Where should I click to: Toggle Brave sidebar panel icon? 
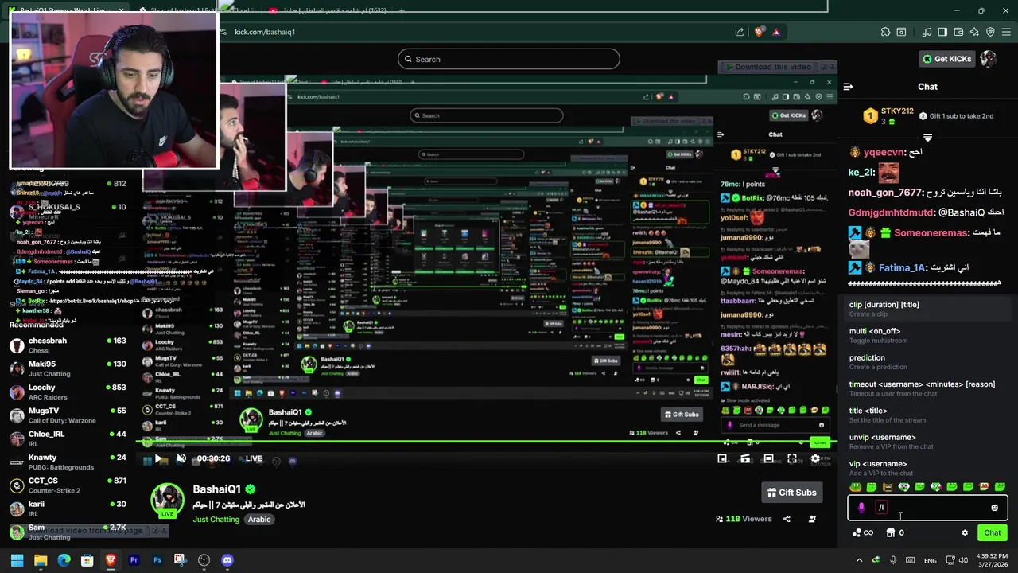click(942, 32)
